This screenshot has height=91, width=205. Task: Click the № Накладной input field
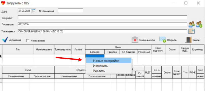click(71, 11)
